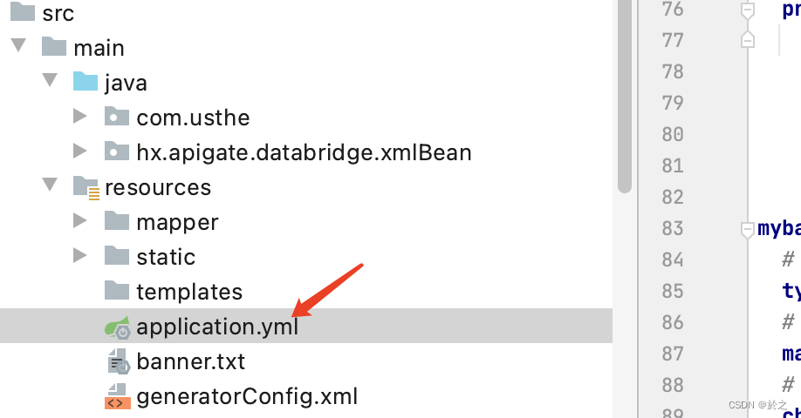Click the banner.txt file icon
Screen dimensions: 801x418
(x=117, y=361)
